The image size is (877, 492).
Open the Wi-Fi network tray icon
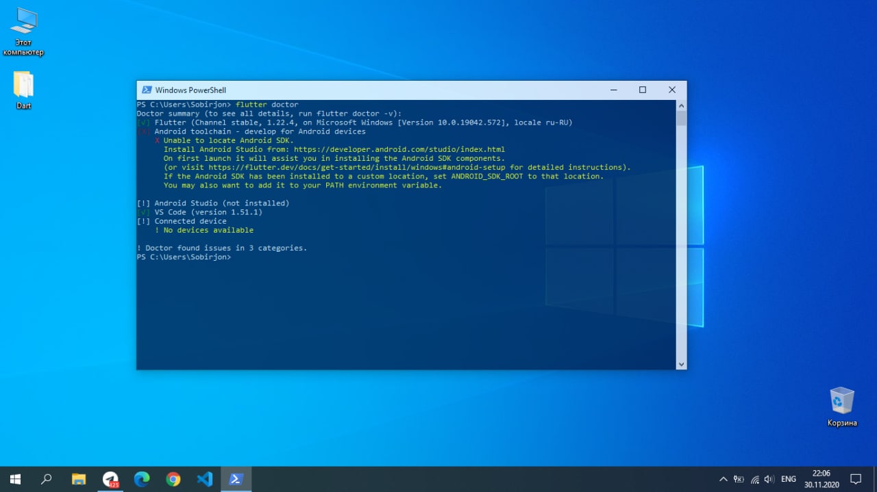tap(754, 479)
